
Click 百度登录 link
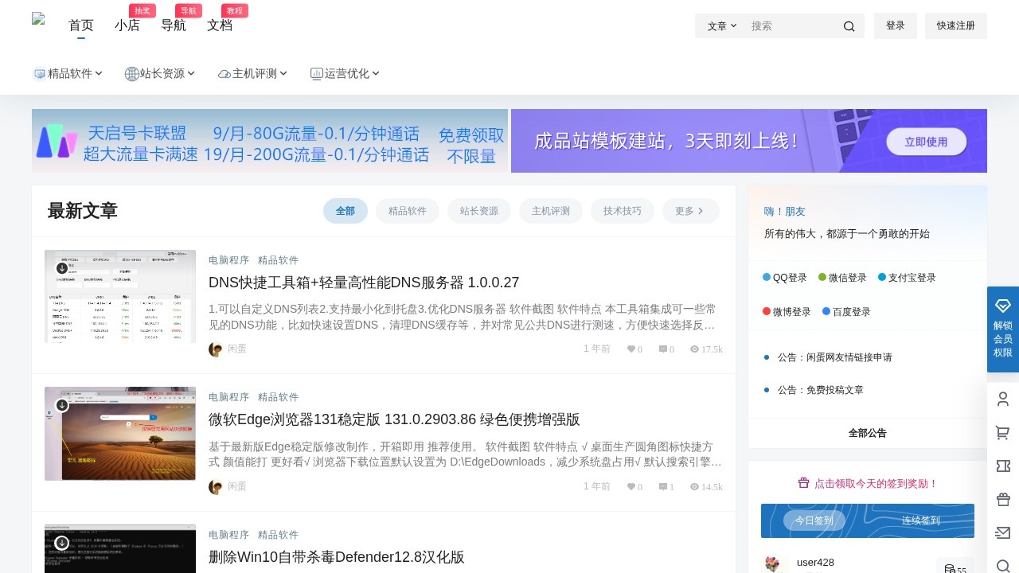(x=846, y=312)
